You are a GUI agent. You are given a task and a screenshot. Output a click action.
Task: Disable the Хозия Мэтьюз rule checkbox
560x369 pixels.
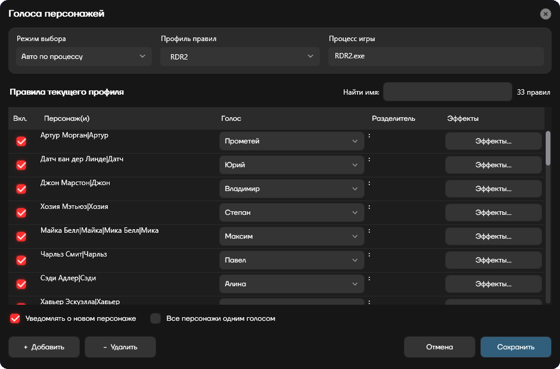[x=21, y=212]
